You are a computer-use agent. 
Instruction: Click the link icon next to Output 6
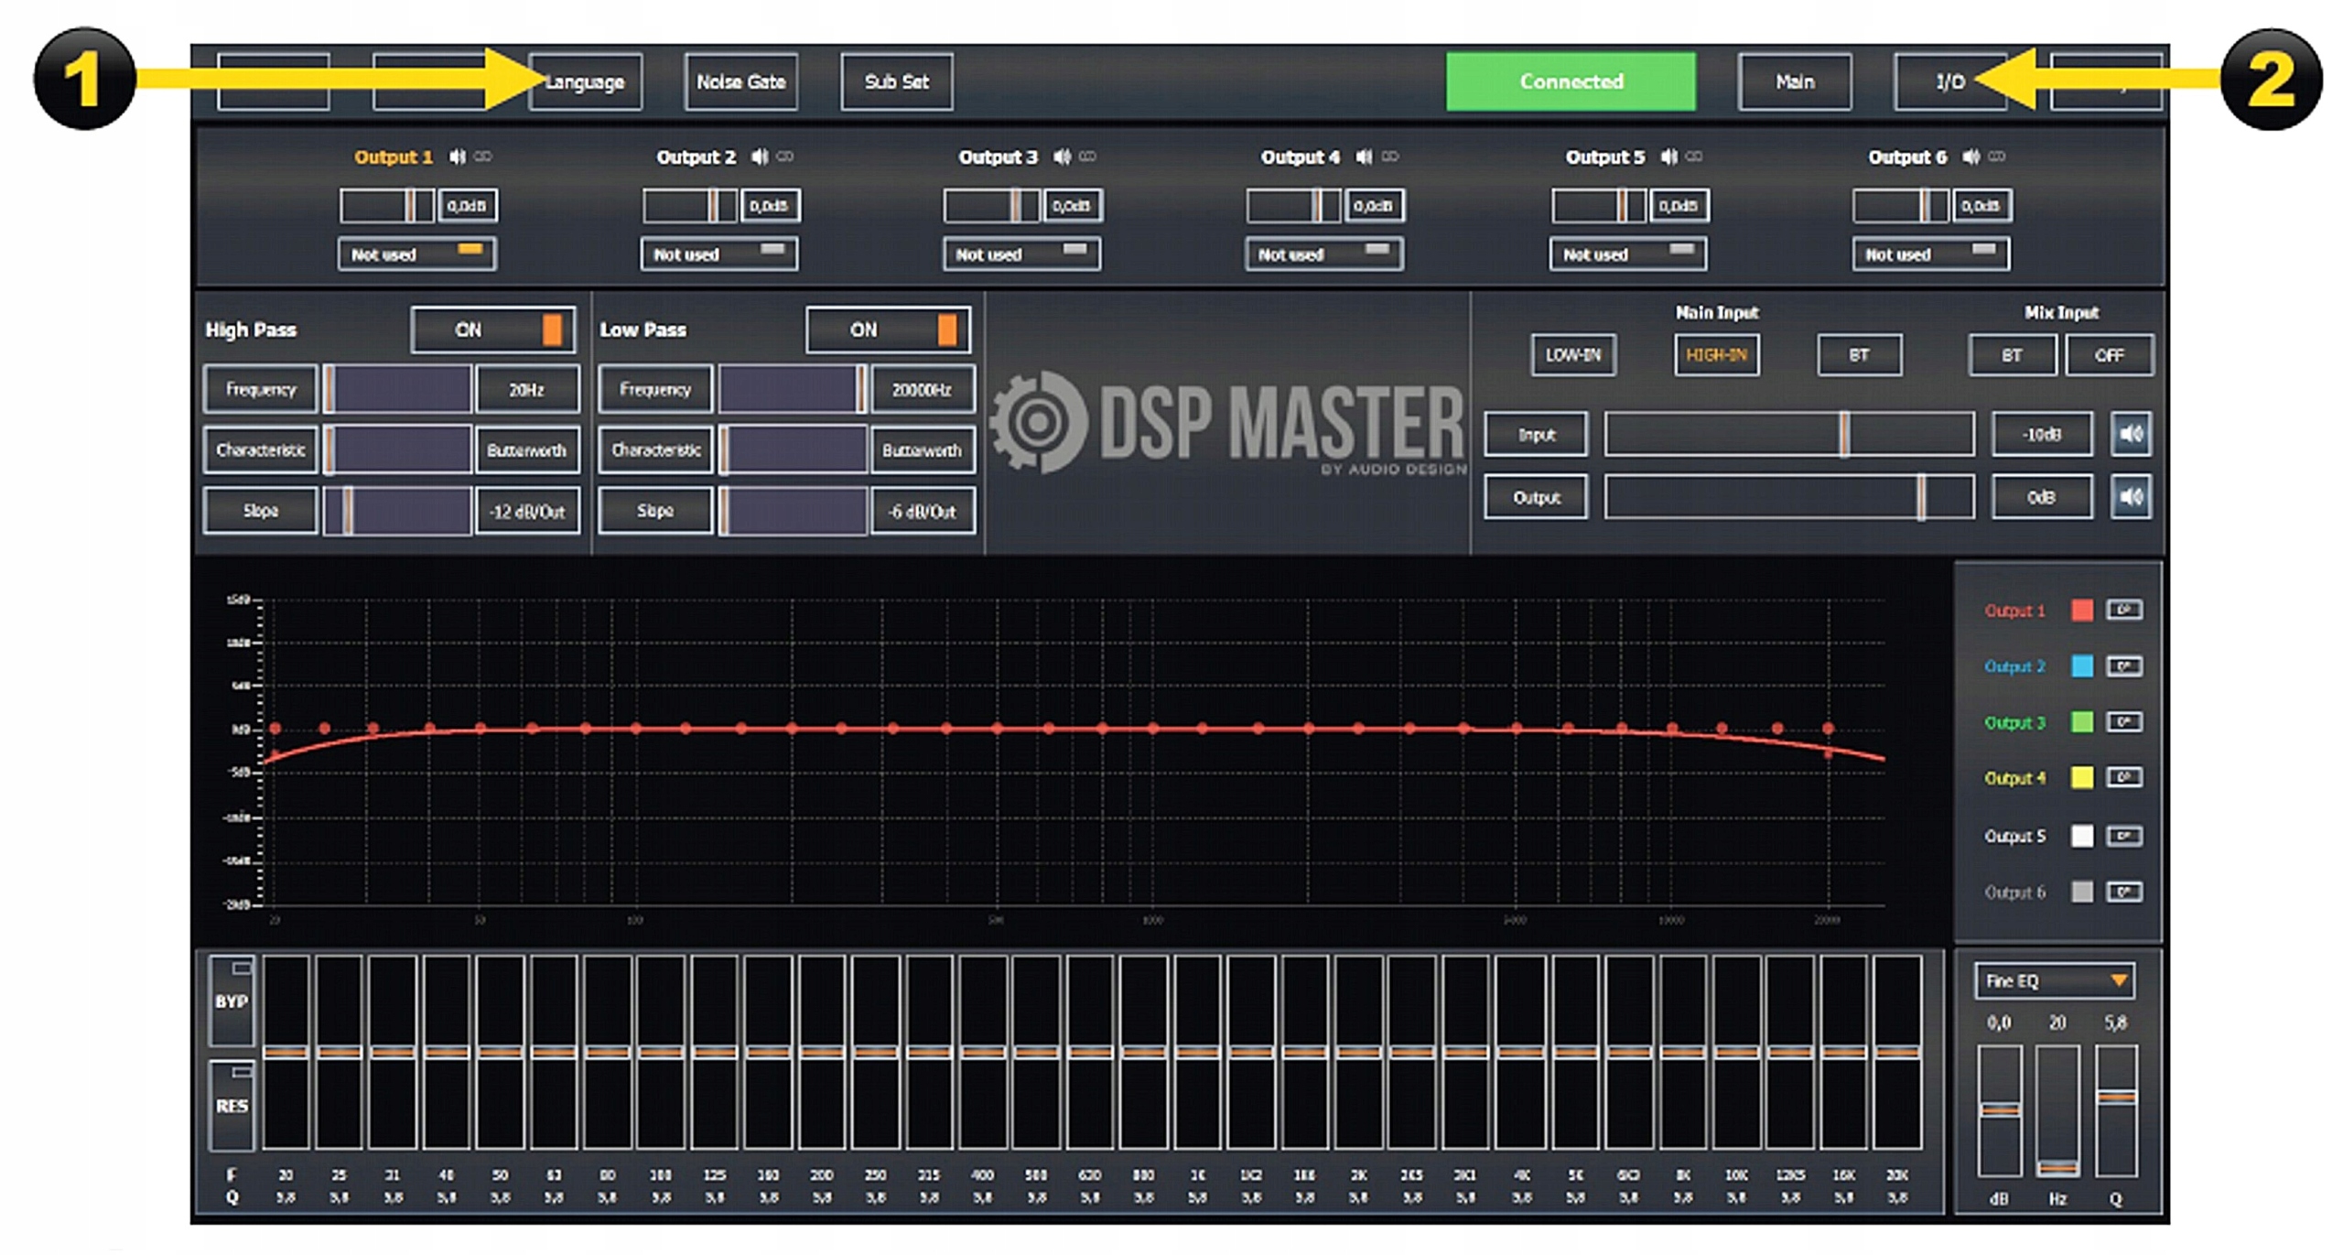[1997, 157]
